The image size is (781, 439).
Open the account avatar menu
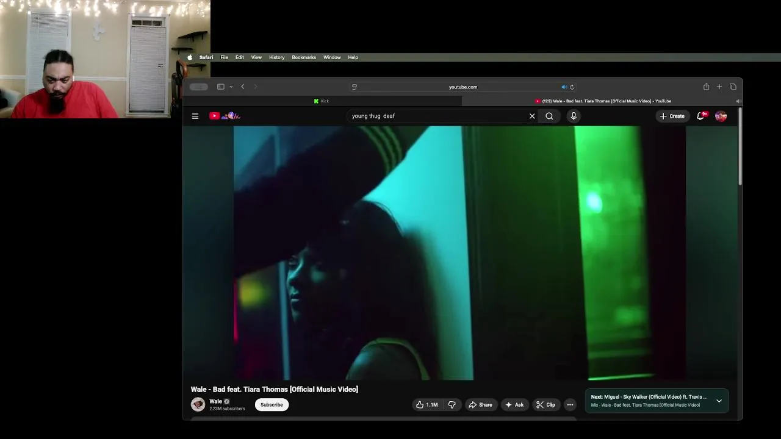coord(721,116)
